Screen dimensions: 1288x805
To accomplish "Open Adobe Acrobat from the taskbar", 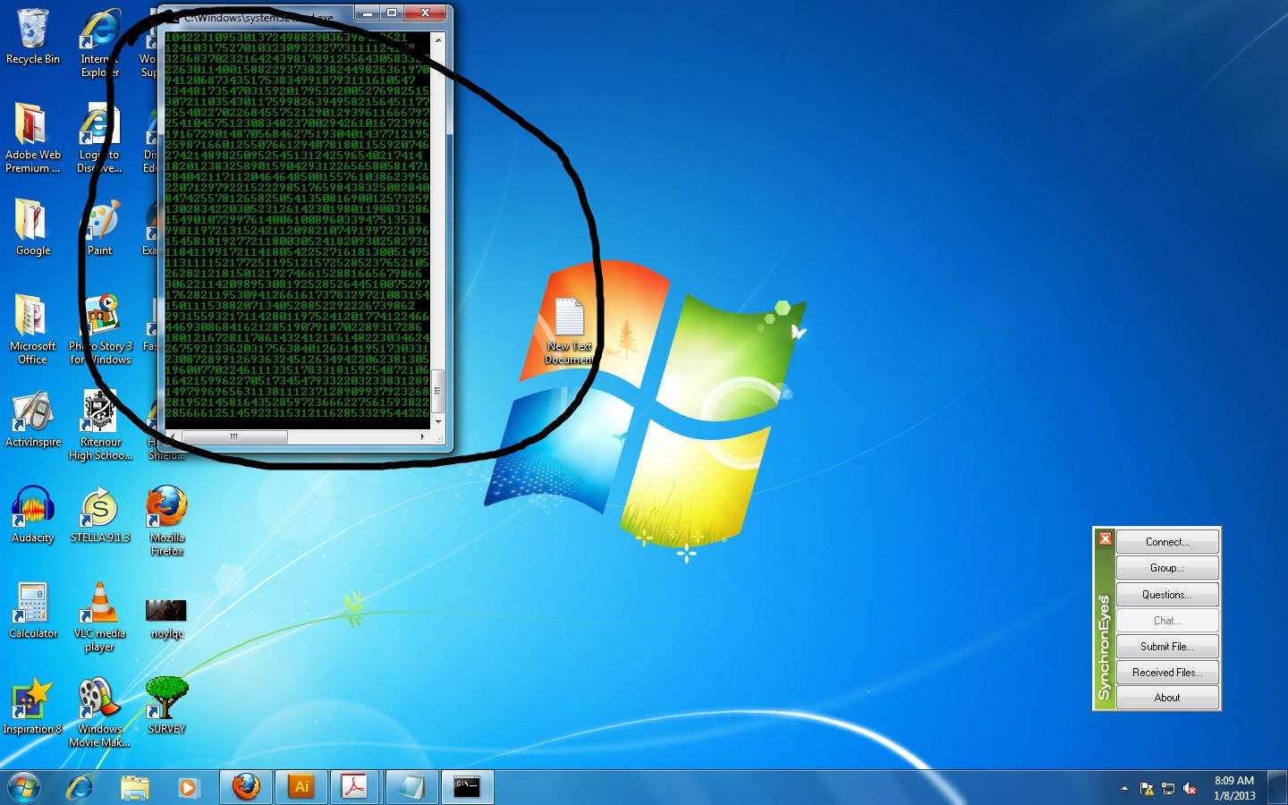I will click(355, 787).
